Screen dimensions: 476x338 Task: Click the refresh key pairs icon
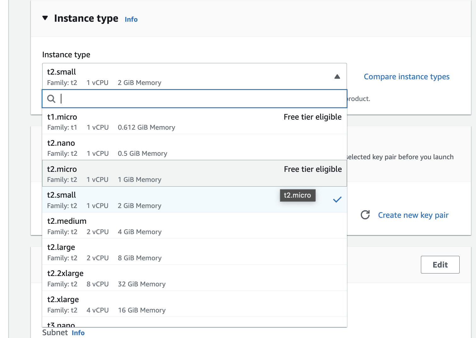point(365,215)
